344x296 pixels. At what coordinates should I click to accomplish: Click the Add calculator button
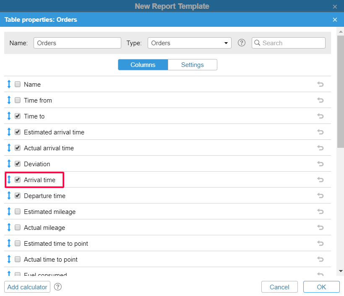[x=27, y=287]
